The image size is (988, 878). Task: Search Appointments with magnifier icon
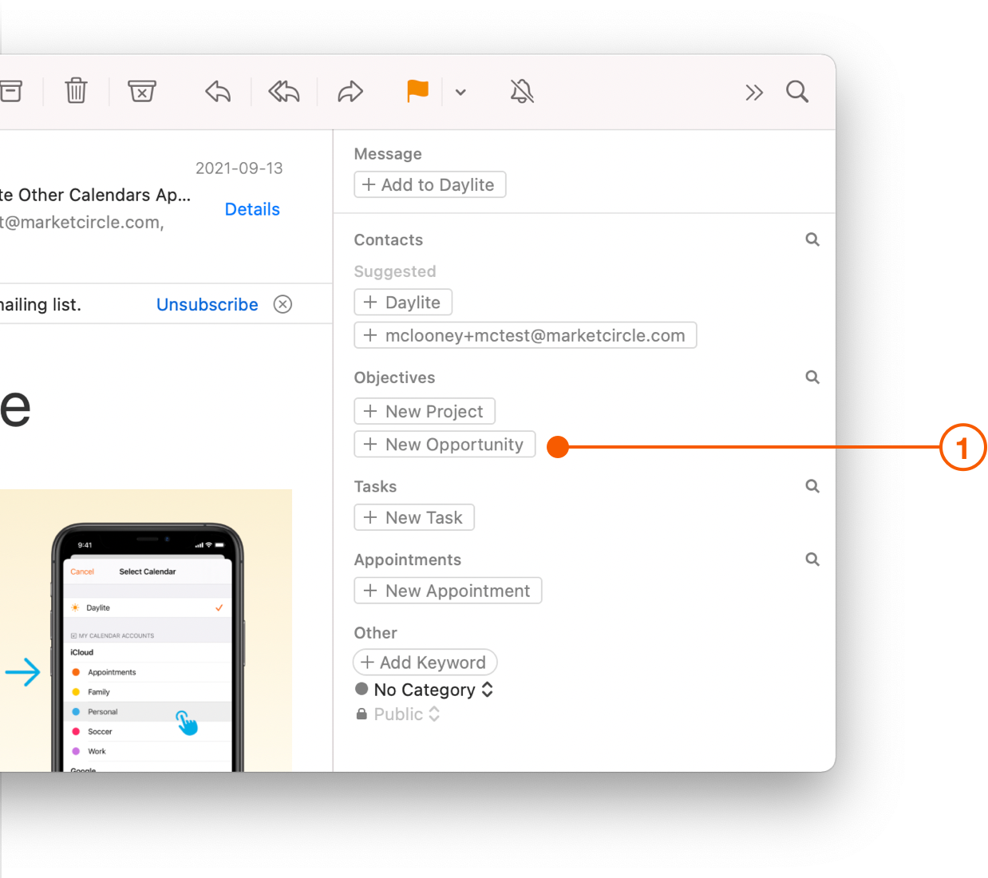click(x=812, y=560)
